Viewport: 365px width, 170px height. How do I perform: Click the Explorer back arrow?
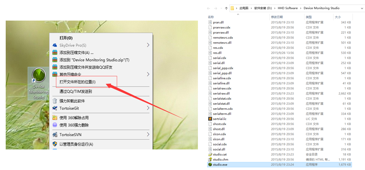pyautogui.click(x=209, y=8)
